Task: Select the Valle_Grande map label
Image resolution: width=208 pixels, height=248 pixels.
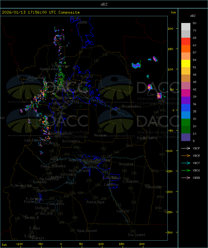Action: pyautogui.click(x=79, y=171)
